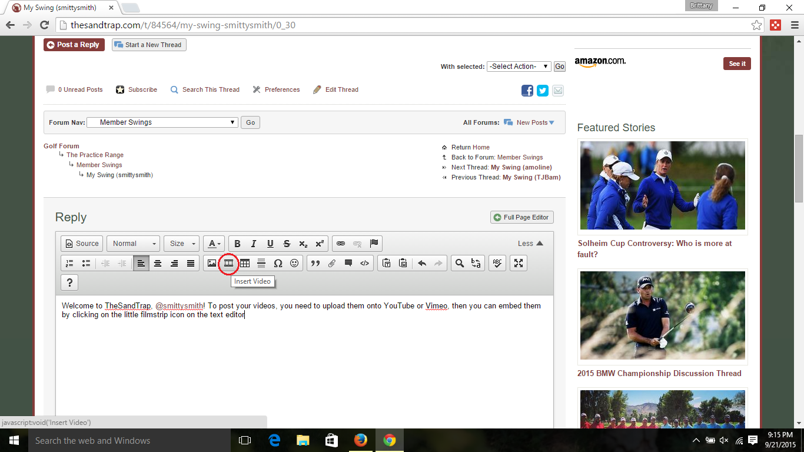Open the Search This Thread menu
The width and height of the screenshot is (804, 452).
pyautogui.click(x=210, y=89)
